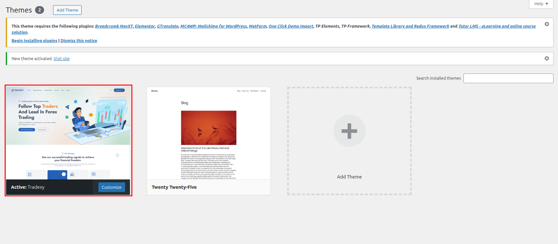Click the large plus icon to add theme
The image size is (558, 244).
(349, 131)
